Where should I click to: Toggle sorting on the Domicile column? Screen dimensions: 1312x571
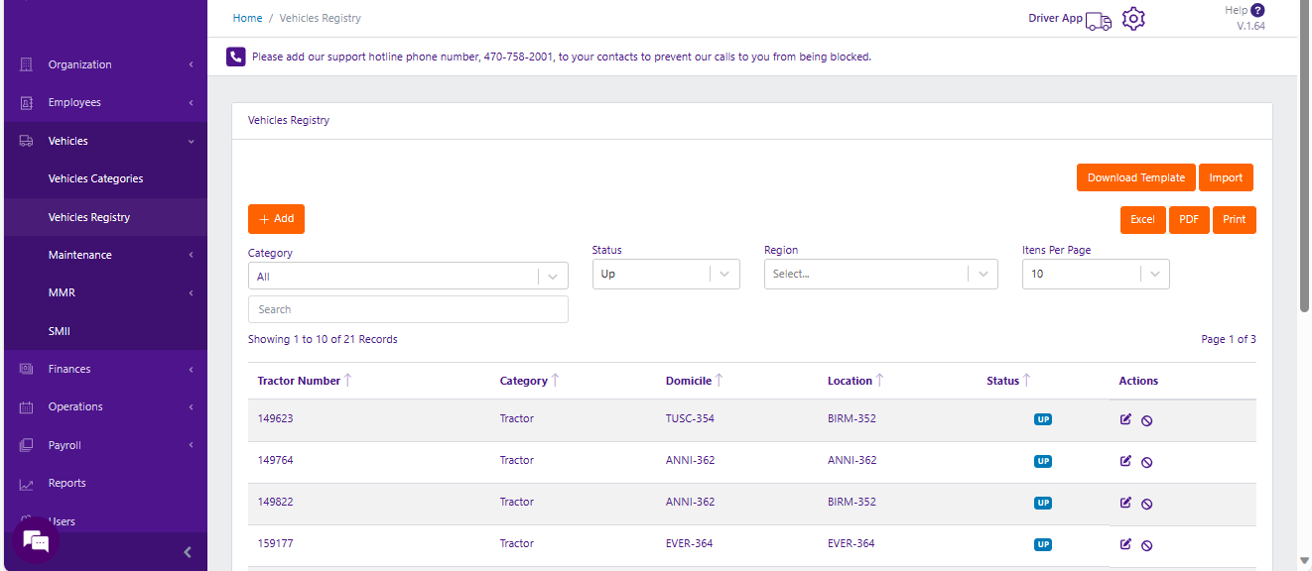point(719,381)
